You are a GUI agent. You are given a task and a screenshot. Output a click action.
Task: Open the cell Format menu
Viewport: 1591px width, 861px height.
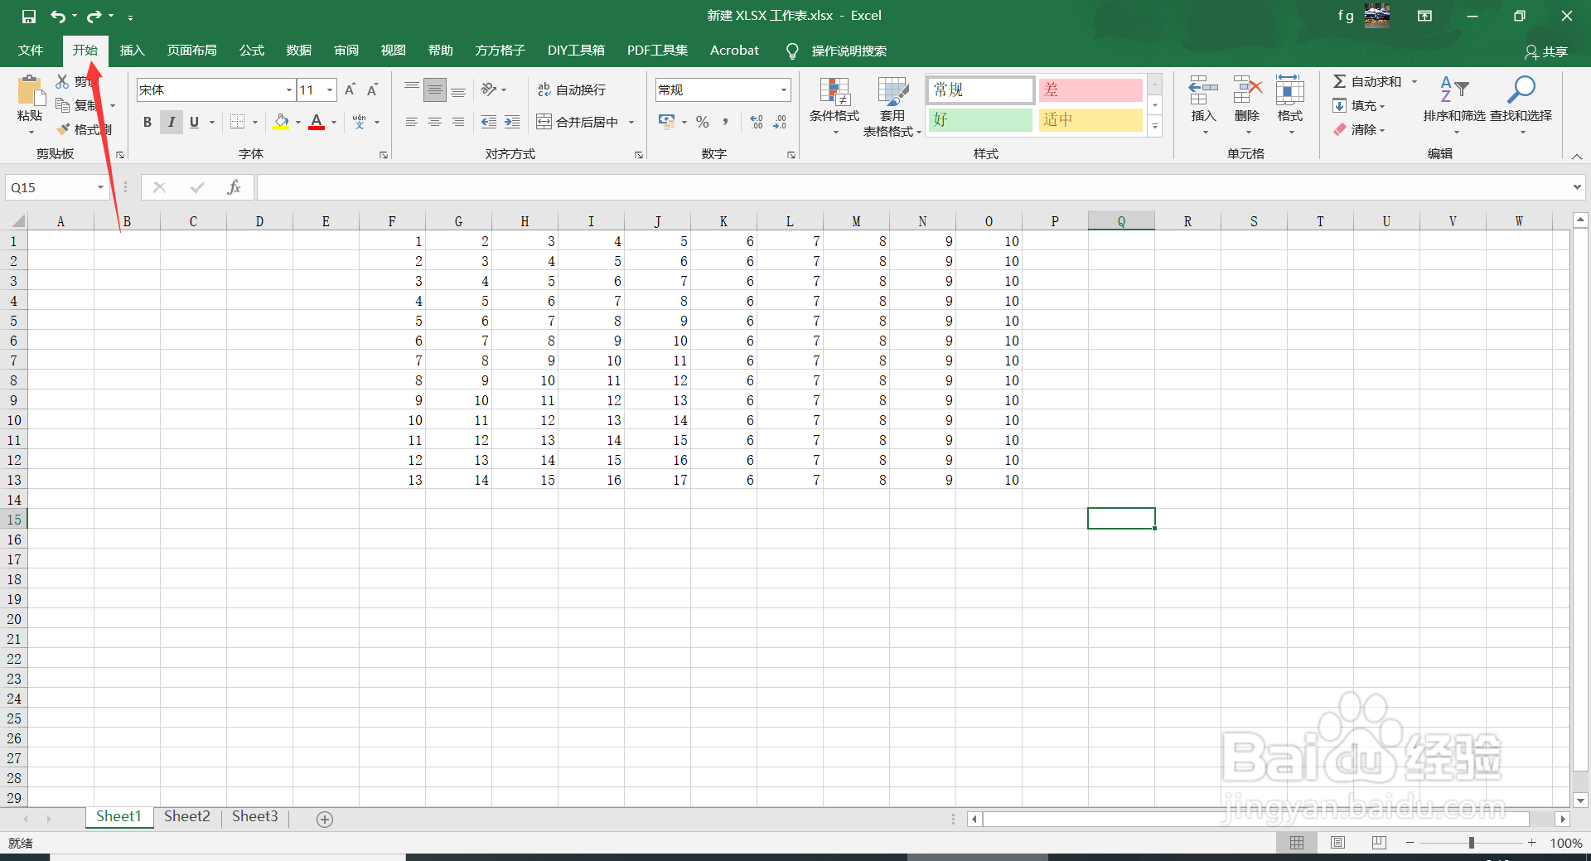[x=1290, y=105]
